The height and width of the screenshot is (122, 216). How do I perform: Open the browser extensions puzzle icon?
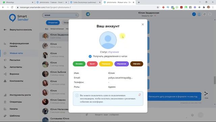204,7
